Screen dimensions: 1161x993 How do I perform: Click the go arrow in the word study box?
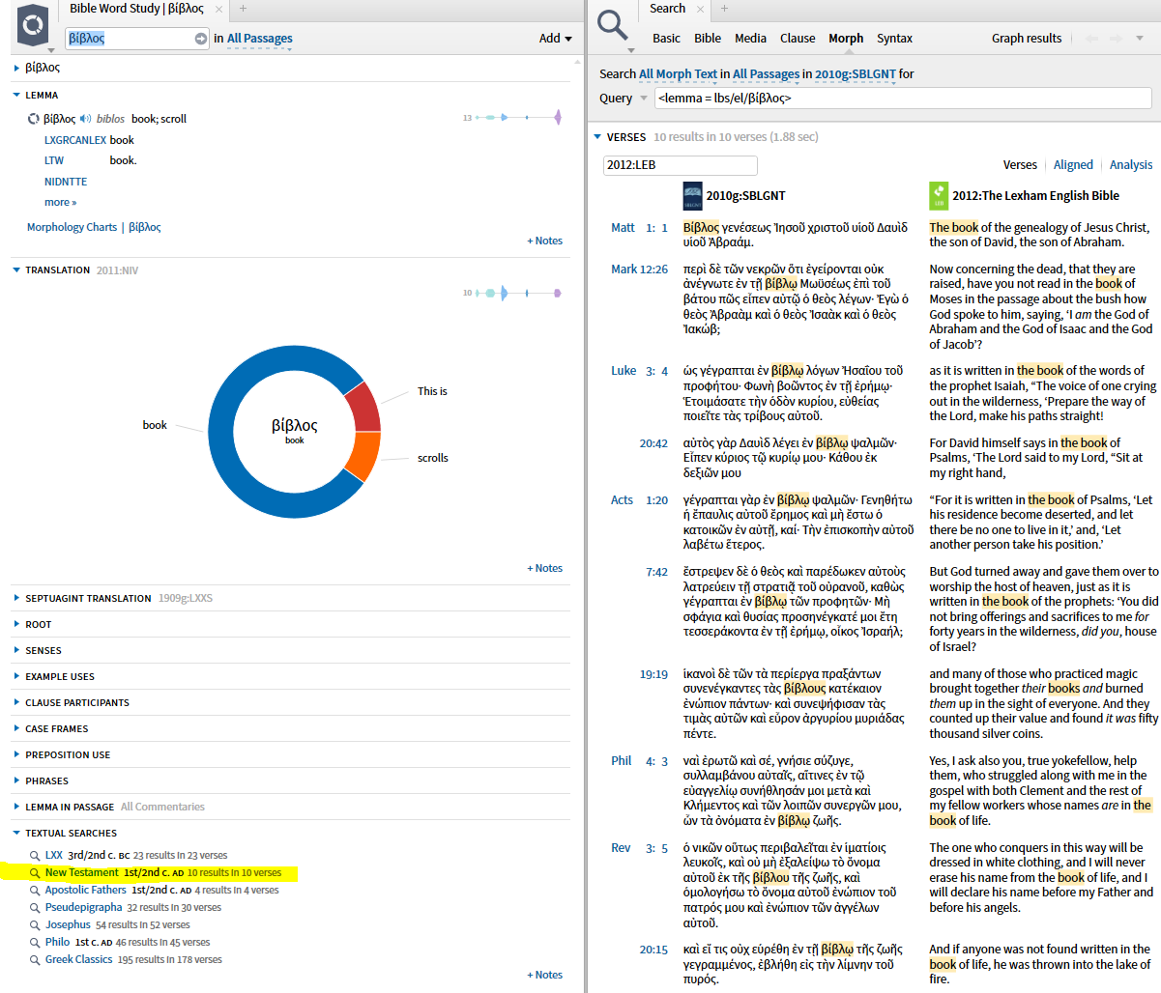201,39
